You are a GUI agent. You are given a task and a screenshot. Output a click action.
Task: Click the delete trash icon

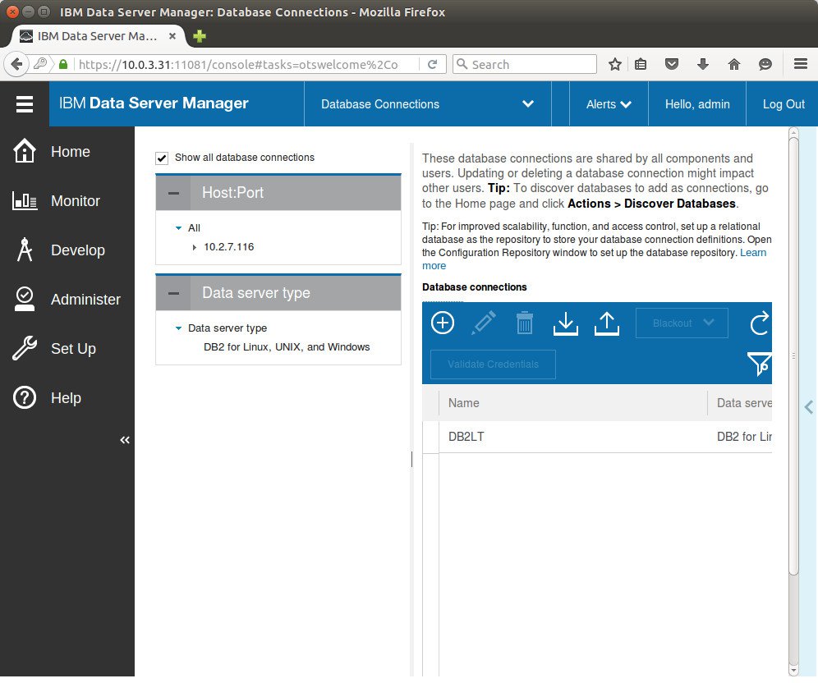(524, 323)
